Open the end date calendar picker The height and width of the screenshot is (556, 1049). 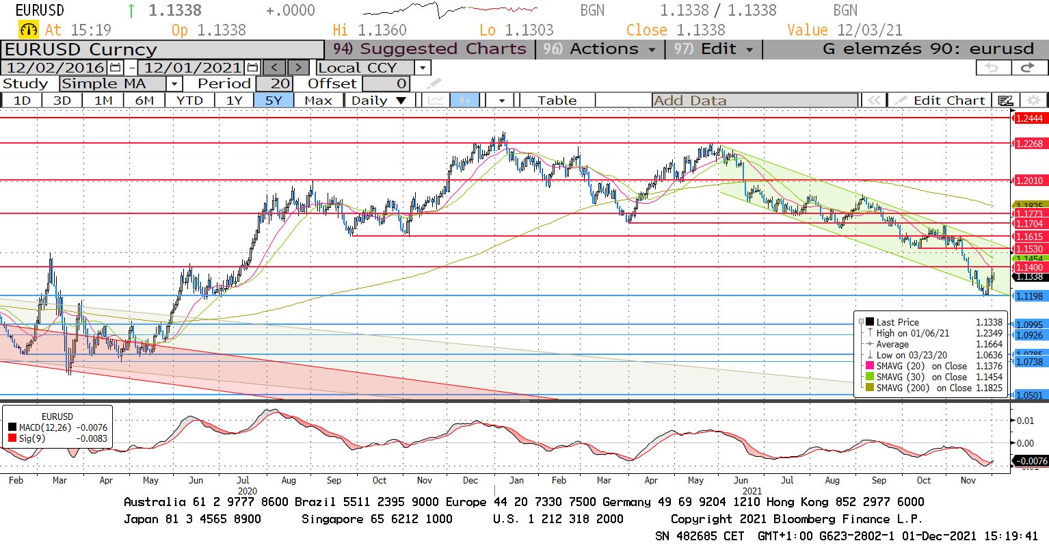point(252,68)
